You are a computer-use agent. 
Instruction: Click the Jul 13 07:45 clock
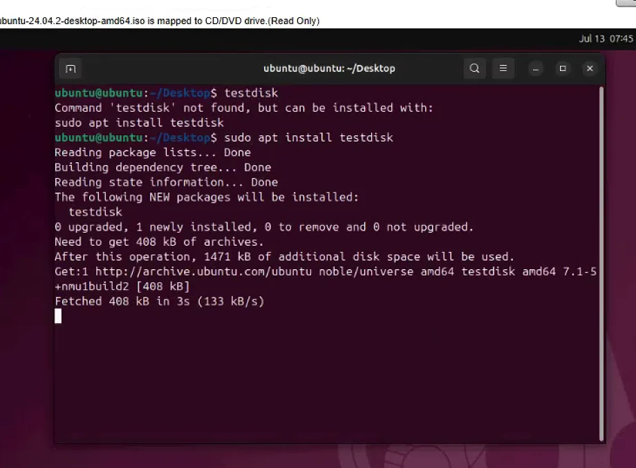(606, 39)
